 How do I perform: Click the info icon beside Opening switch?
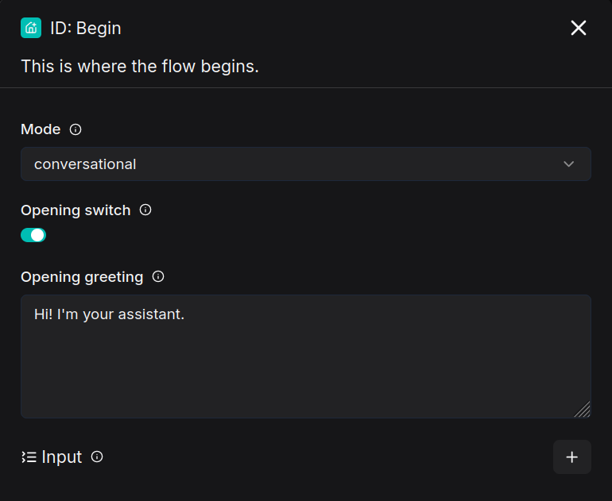[145, 210]
